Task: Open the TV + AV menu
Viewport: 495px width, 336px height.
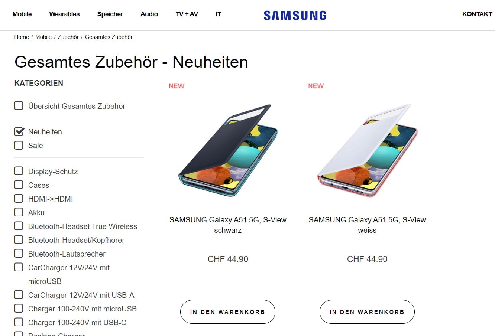Action: click(x=187, y=14)
